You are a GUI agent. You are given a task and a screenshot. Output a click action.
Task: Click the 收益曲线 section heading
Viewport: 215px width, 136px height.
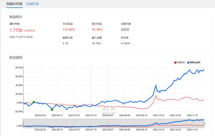point(16,57)
